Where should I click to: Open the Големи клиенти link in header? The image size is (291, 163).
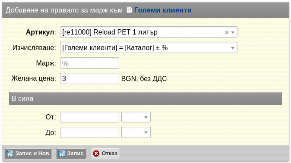[163, 10]
